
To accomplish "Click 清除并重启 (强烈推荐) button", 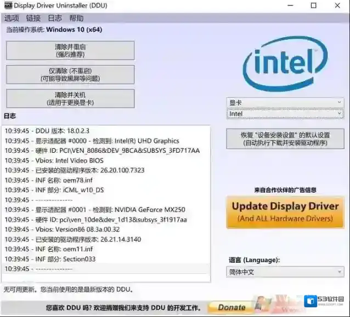I will coord(70,50).
